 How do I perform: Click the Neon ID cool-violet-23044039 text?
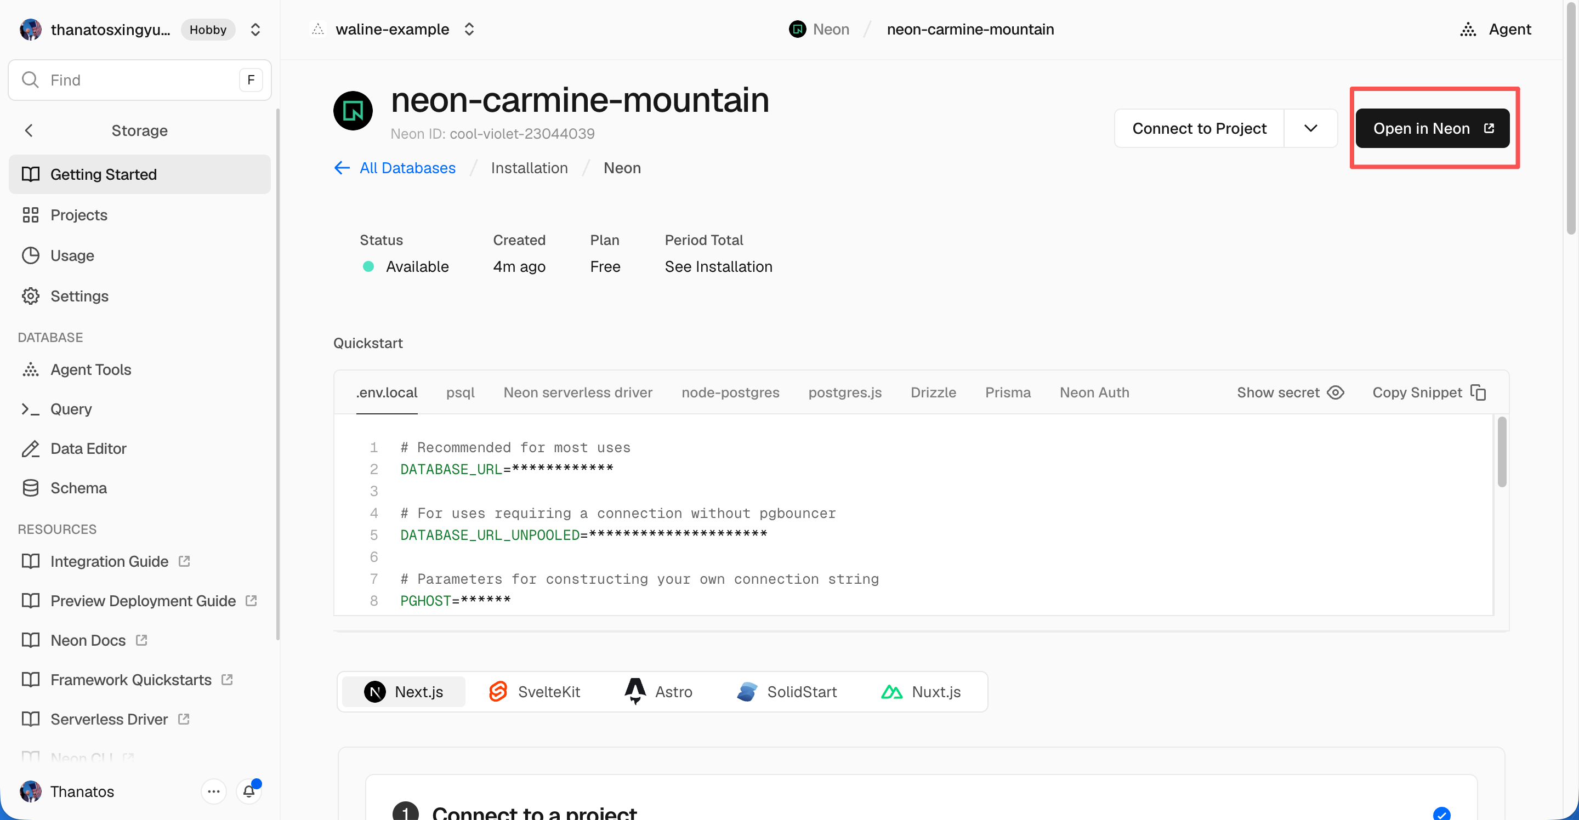tap(492, 134)
